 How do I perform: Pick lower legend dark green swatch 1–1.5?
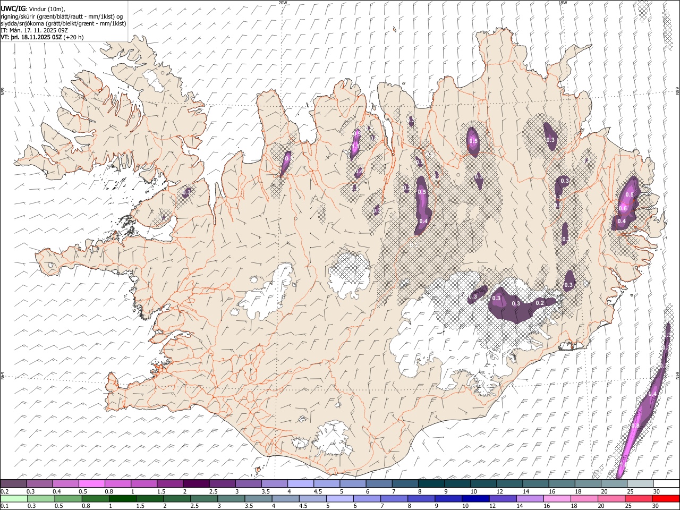[122, 498]
